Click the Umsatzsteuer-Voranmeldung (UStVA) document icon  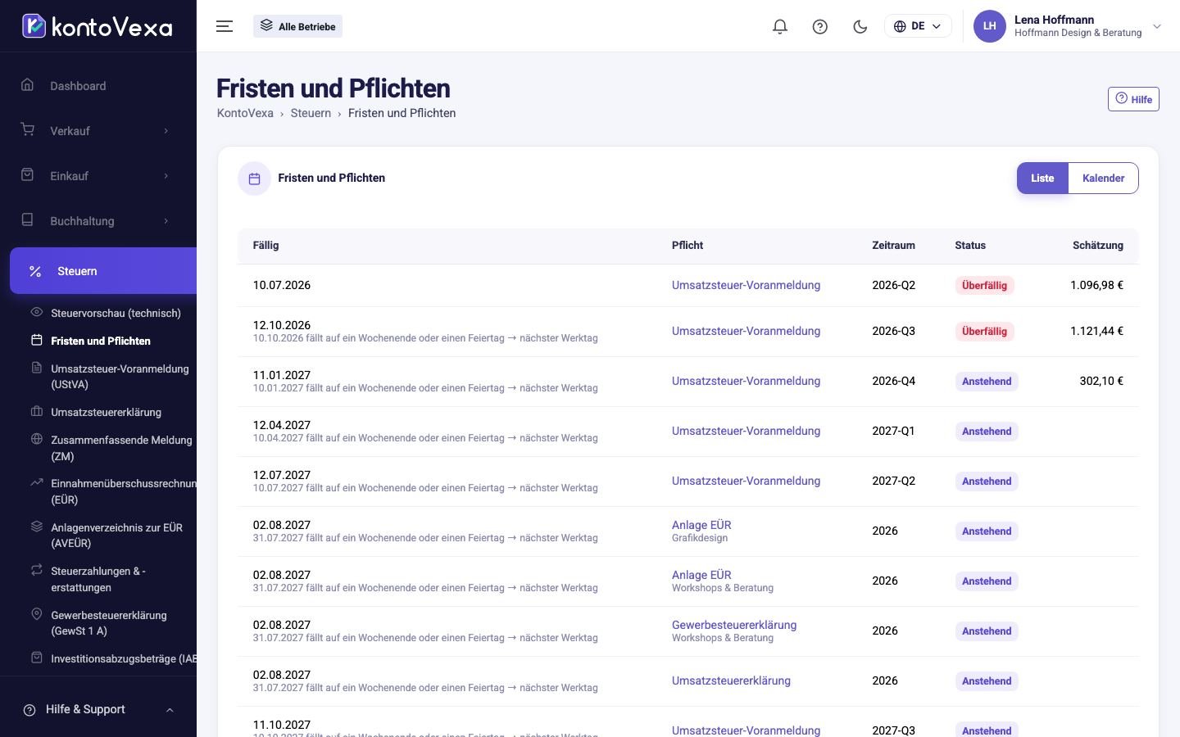point(36,368)
